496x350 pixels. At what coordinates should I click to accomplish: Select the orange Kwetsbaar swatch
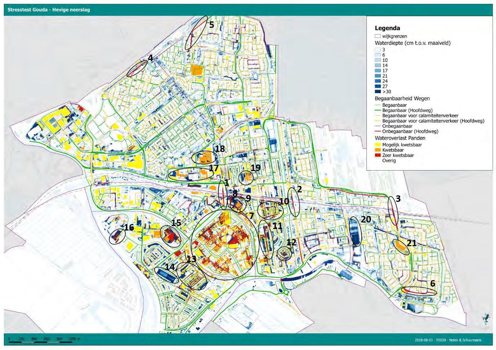point(377,150)
